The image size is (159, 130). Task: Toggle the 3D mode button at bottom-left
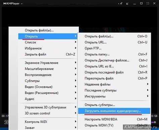pos(6,122)
